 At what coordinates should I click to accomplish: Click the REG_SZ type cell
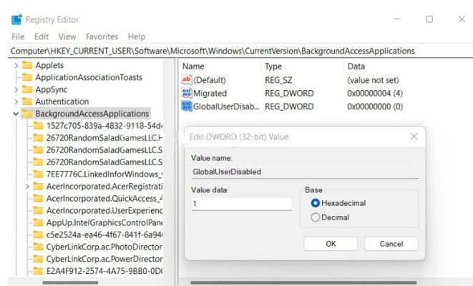(278, 80)
